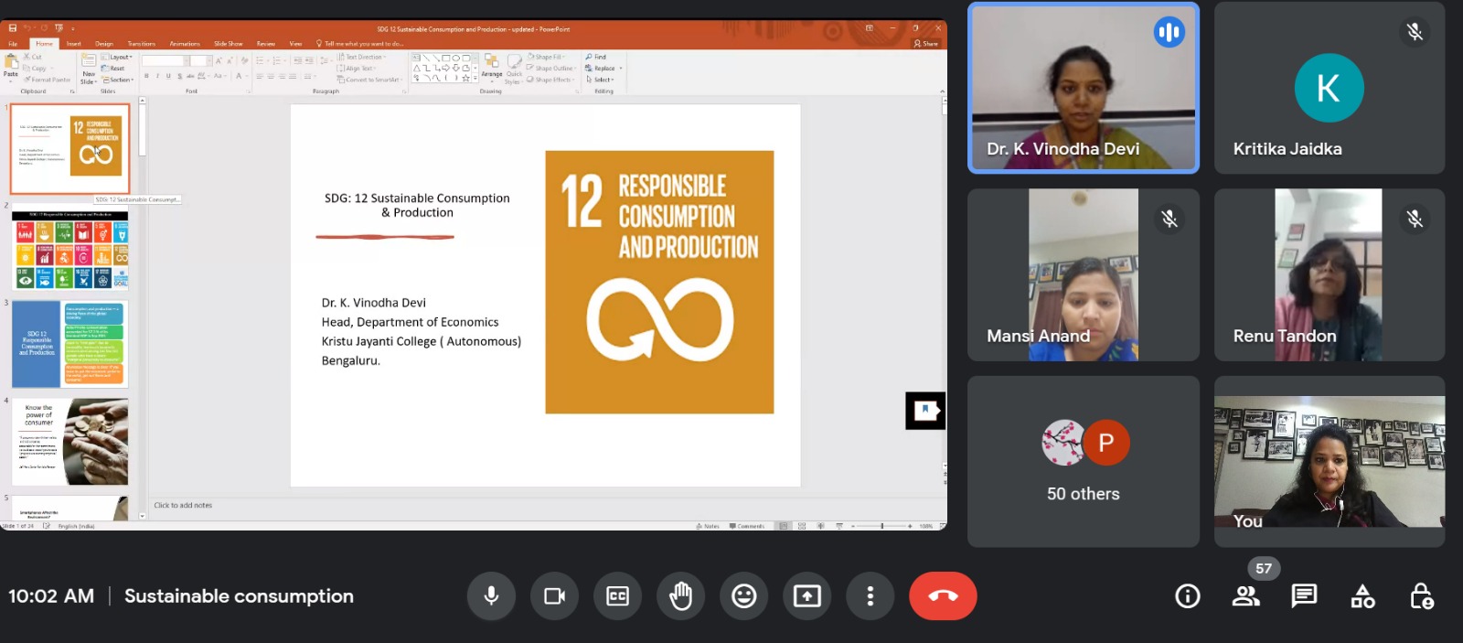The height and width of the screenshot is (643, 1463).
Task: Show the participants people list
Action: point(1245,596)
